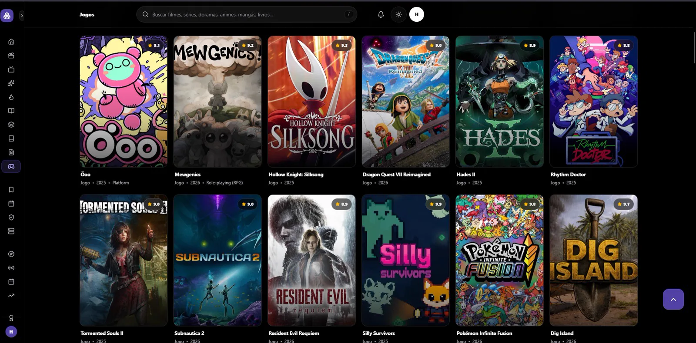This screenshot has width=696, height=343.
Task: Open the award ribbon icon in sidebar
Action: click(x=11, y=318)
